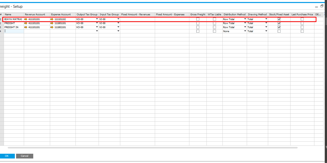Open Expense Account link arrow for BIAYA MATRAI
This screenshot has height=163, width=327.
[x=52, y=19]
